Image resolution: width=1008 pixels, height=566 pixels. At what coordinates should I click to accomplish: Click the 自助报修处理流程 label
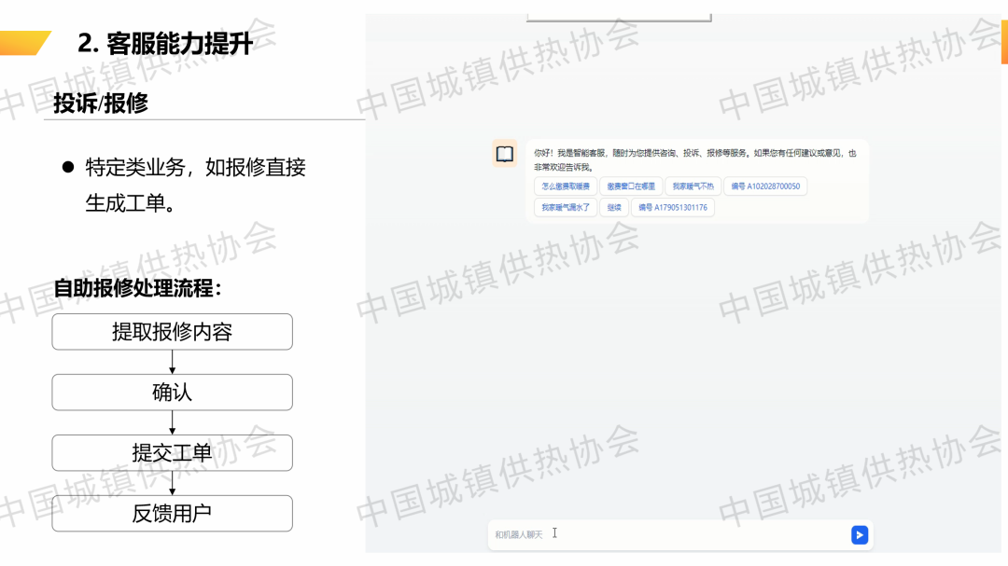pyautogui.click(x=137, y=288)
